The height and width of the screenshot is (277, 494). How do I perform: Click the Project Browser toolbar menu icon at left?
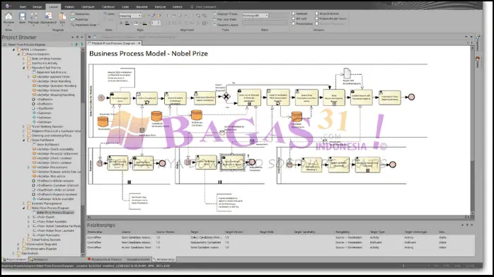click(5, 45)
